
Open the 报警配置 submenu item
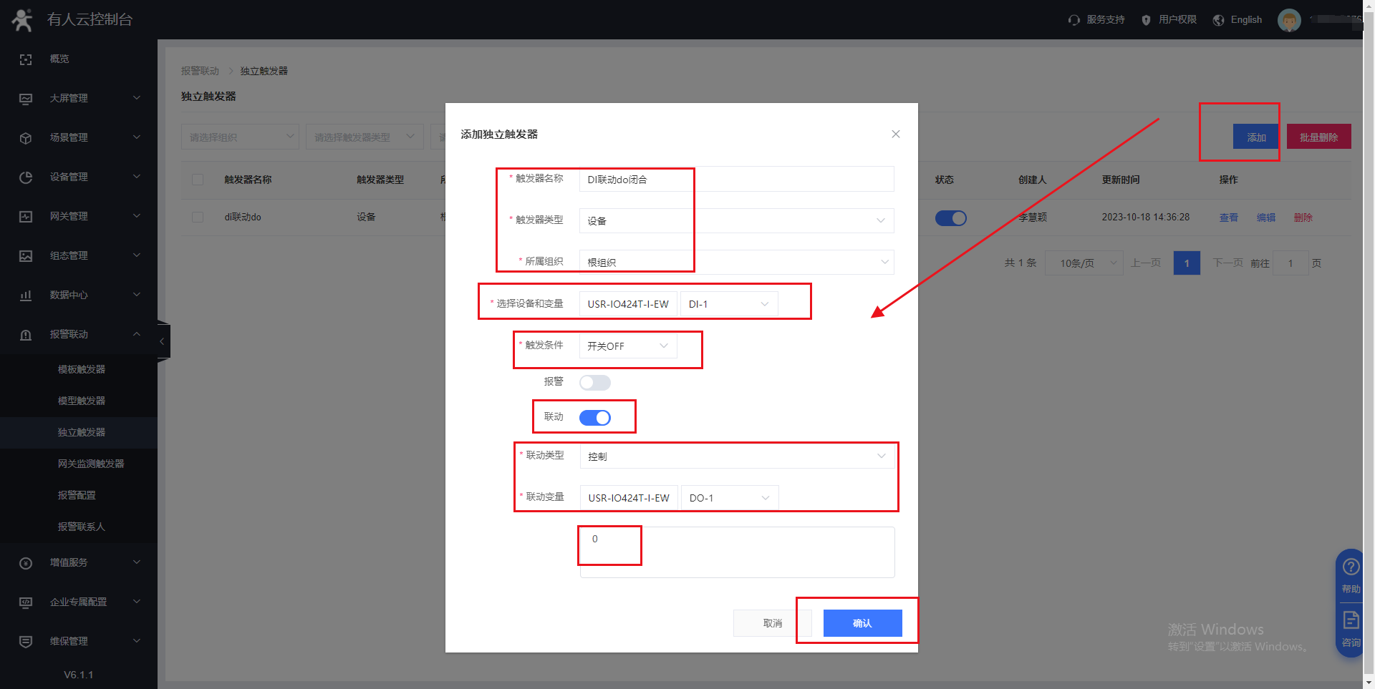[x=77, y=495]
